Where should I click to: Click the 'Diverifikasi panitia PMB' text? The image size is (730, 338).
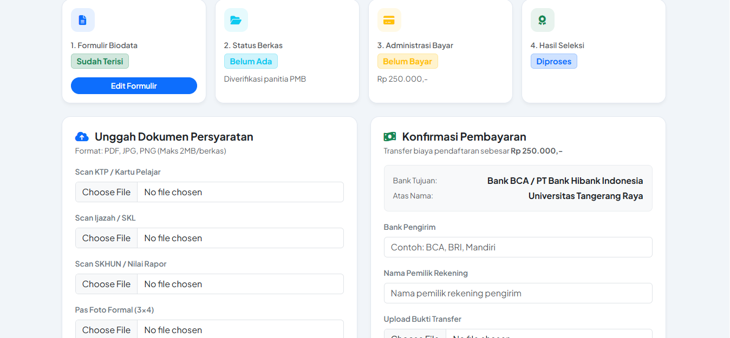[265, 79]
